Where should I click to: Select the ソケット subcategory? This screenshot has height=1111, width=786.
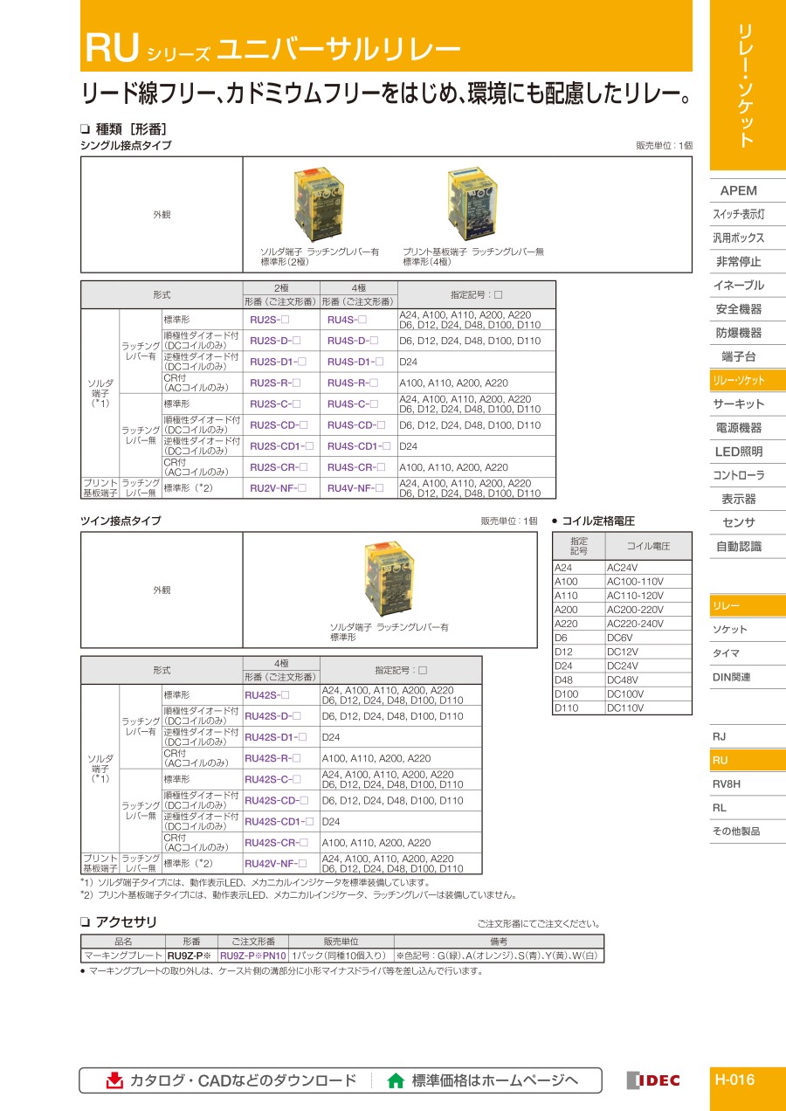[730, 630]
